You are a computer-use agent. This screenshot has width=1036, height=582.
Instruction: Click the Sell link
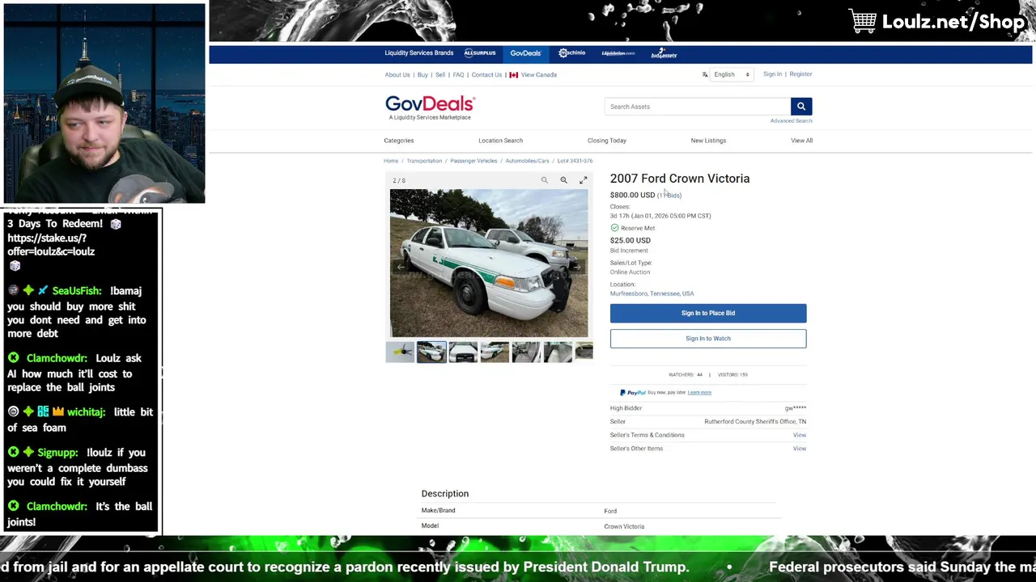440,75
